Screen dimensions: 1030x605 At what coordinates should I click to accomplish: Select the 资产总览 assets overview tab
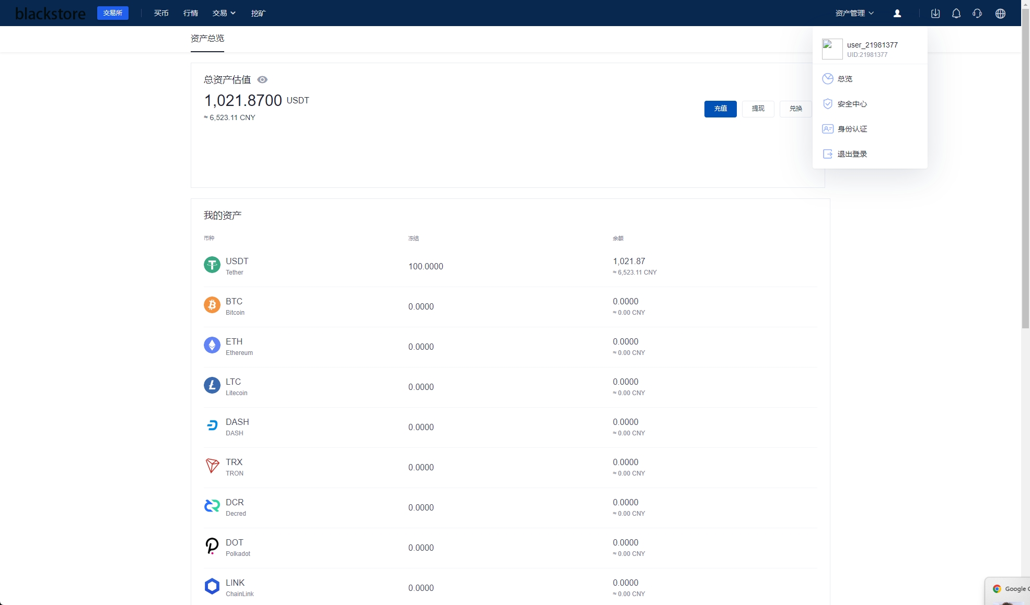click(207, 39)
